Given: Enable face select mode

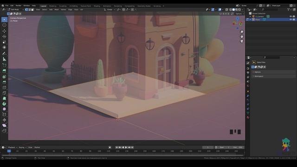Looking at the screenshot, I should point(32,9).
